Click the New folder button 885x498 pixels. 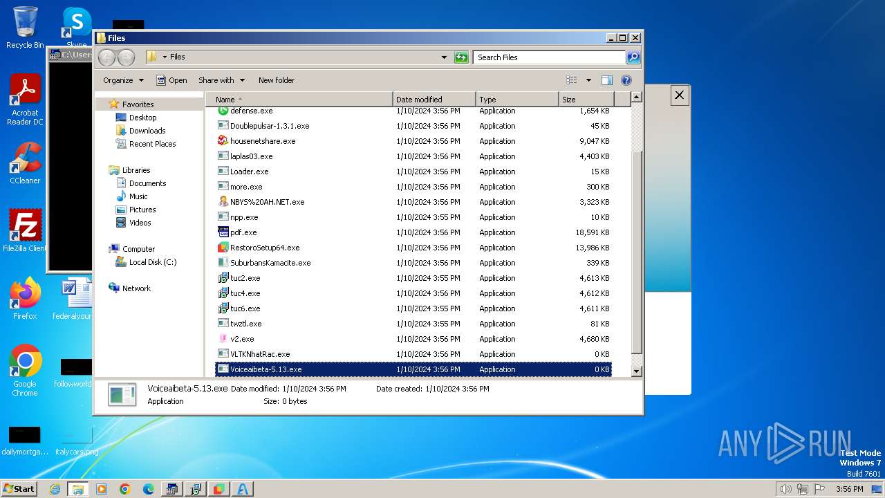click(x=277, y=80)
